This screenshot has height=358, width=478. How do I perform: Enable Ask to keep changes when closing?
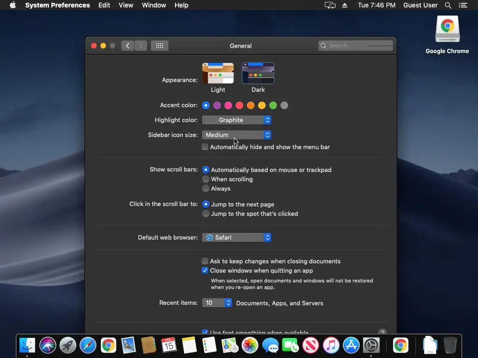click(x=205, y=261)
